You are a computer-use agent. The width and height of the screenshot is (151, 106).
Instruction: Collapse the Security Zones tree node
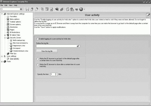pos(5,38)
